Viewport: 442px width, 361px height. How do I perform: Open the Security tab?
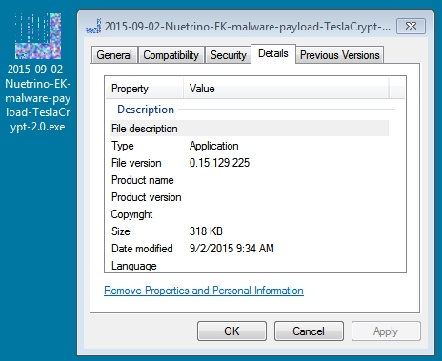[229, 55]
